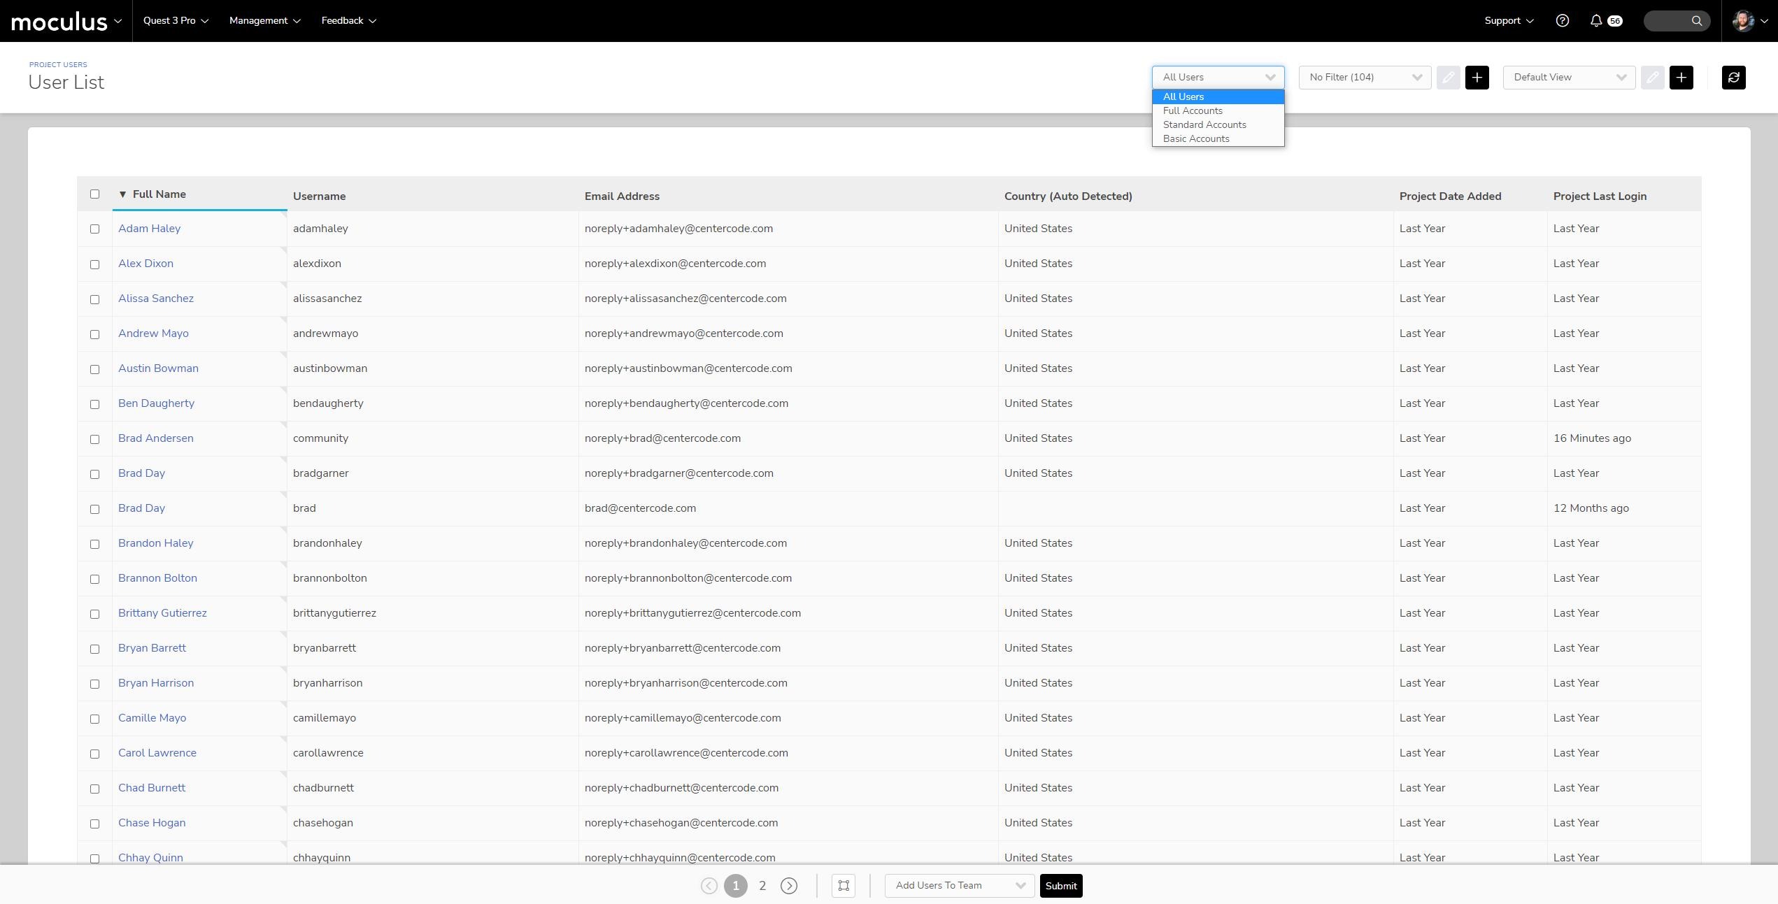Expand the Add Users To Team dropdown

tap(959, 886)
